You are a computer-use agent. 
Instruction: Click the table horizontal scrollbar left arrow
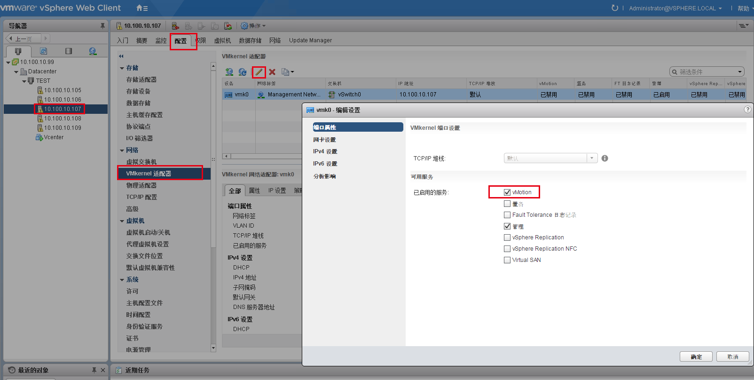coord(226,156)
